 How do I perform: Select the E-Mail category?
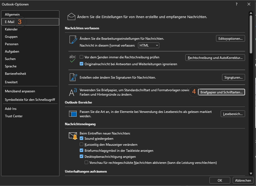[30, 22]
